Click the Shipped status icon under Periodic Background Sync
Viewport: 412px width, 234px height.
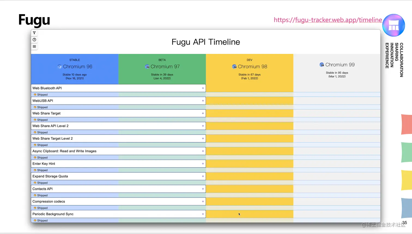35,220
